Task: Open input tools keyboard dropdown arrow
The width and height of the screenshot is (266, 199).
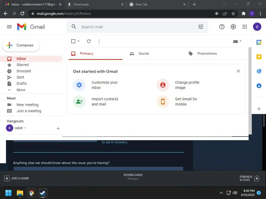Action: coord(240,41)
